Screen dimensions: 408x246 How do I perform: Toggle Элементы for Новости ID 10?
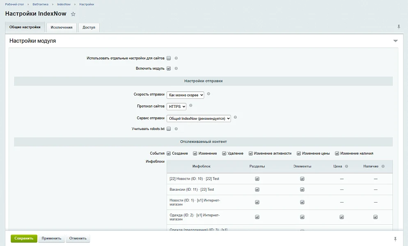click(302, 179)
